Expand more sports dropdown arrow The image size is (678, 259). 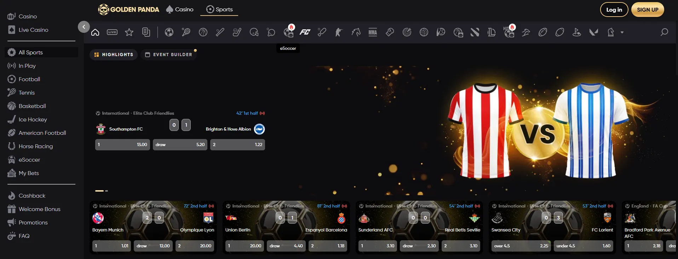pos(622,32)
